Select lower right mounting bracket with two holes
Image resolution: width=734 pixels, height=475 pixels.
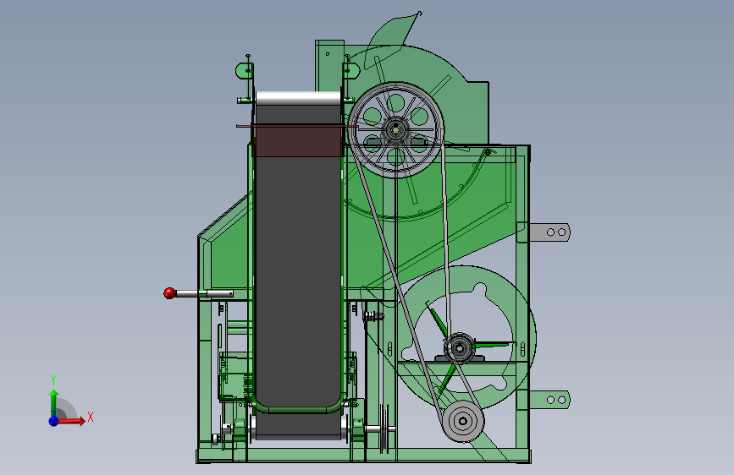[x=550, y=400]
